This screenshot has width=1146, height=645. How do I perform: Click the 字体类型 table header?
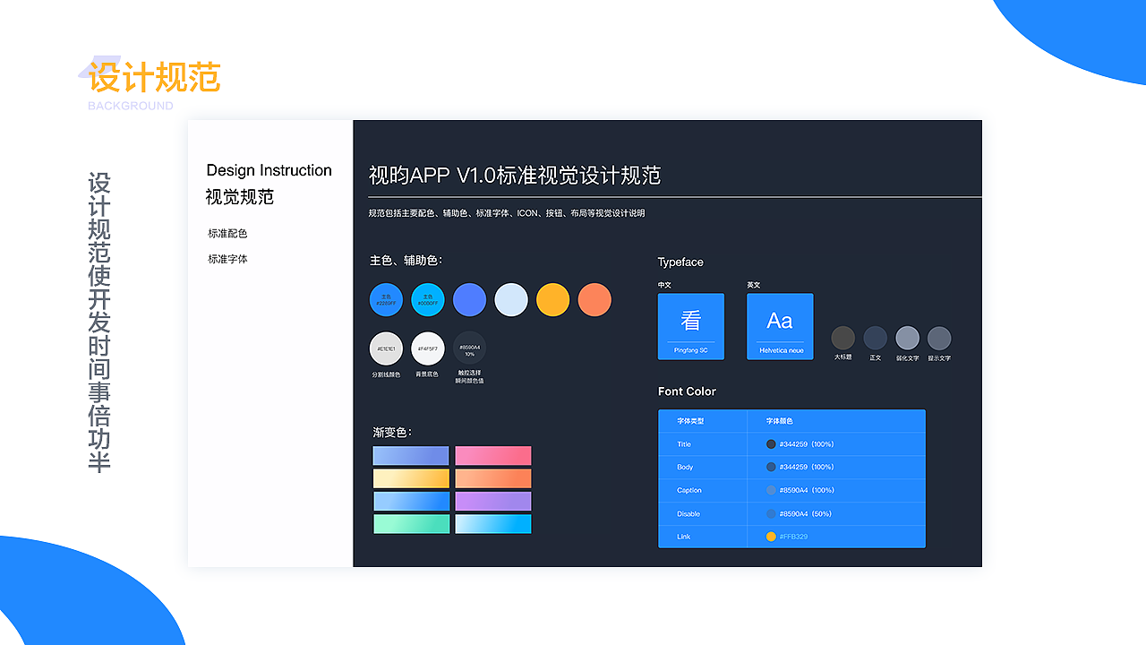tap(690, 421)
